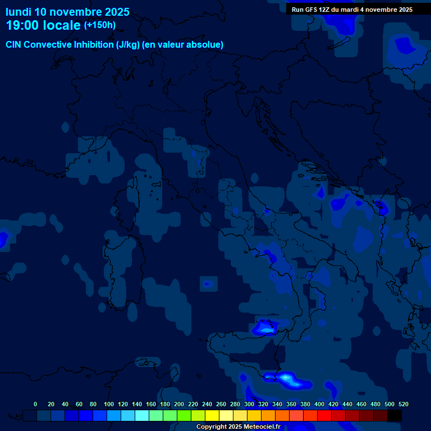Click the bright cyan CIN maximum at bottom
Viewport: 431px width, 431px height.
[287, 378]
